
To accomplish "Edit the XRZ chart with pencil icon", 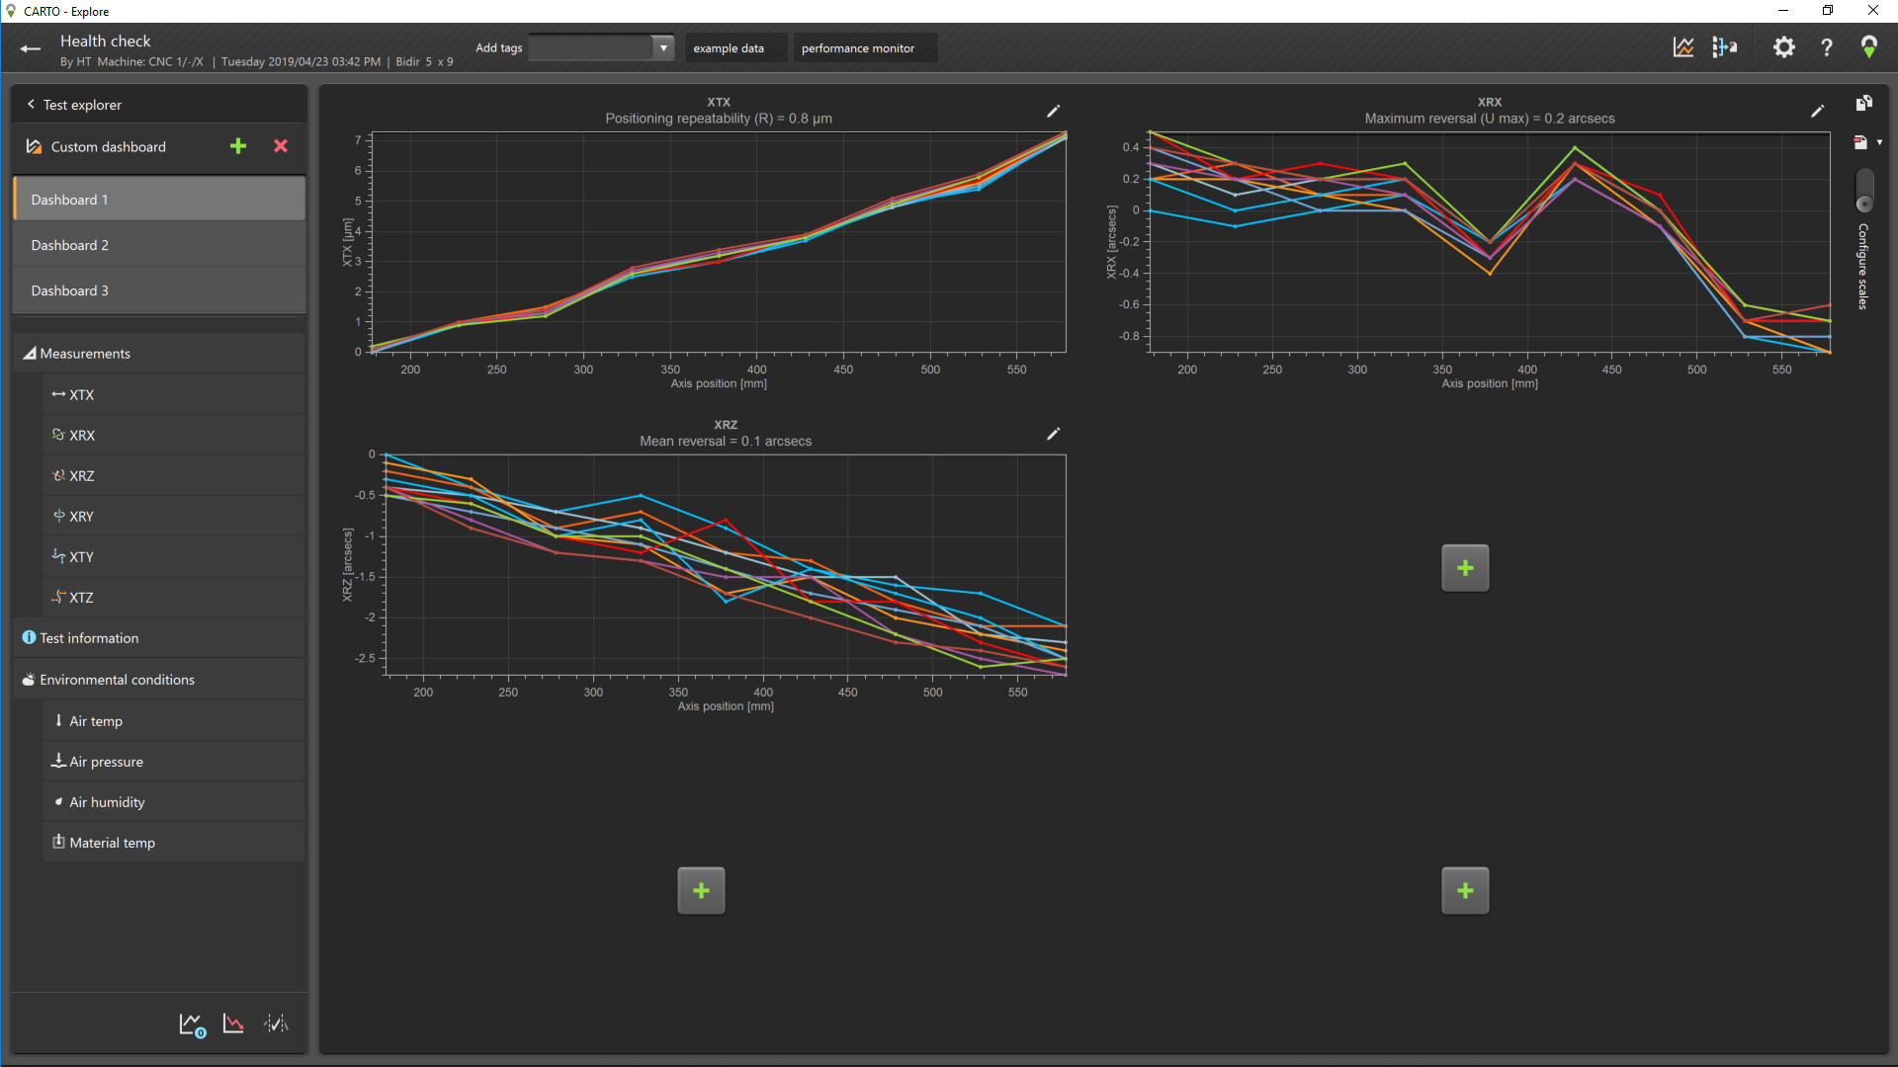I will (x=1053, y=434).
